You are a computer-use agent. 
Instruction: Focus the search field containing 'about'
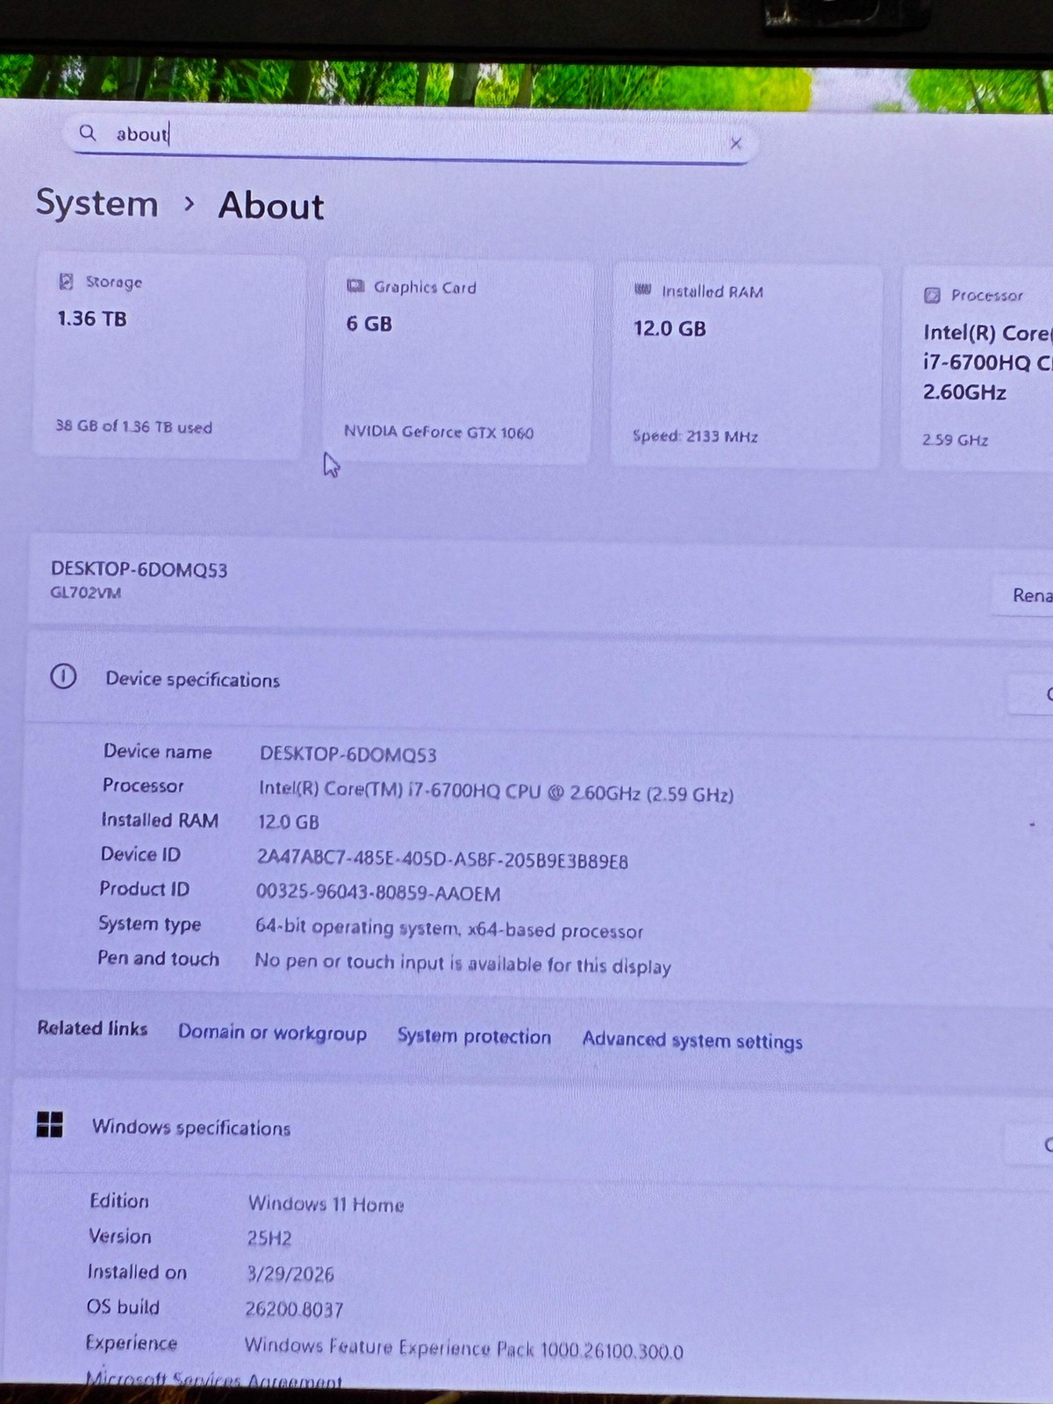click(410, 138)
